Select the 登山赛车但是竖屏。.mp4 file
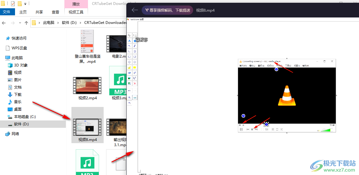This screenshot has width=359, height=175. coord(87,47)
